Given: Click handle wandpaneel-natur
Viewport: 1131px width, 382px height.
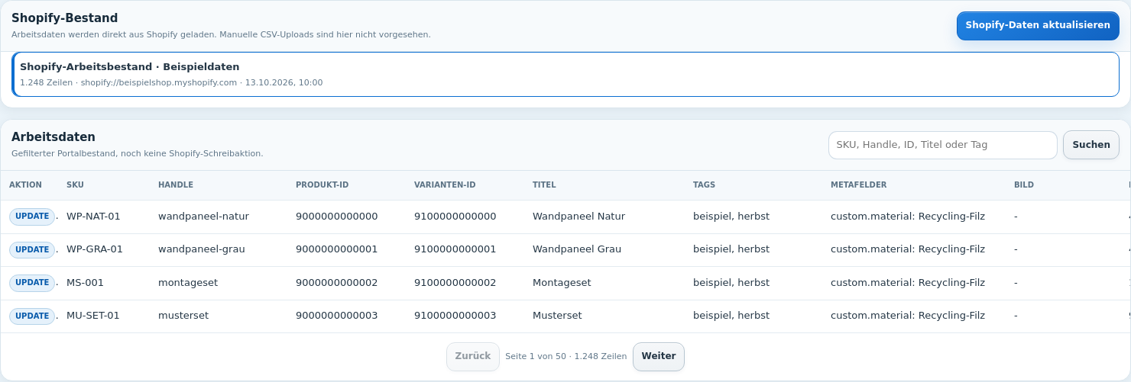Looking at the screenshot, I should click(203, 217).
